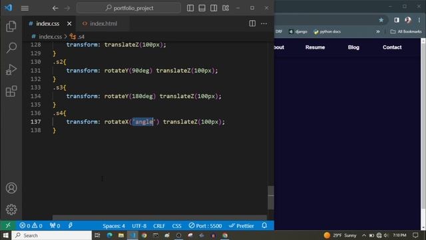Image resolution: width=426 pixels, height=240 pixels.
Task: Open Microsoft Edge from taskbar
Action: point(110,235)
